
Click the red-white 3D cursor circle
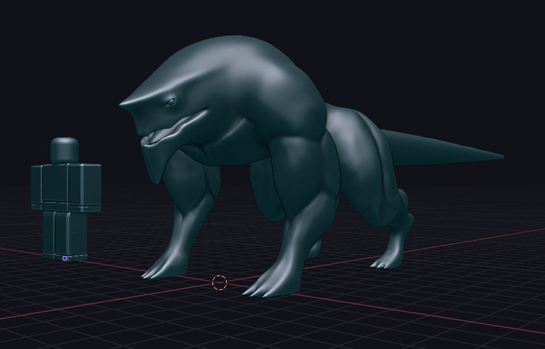coord(220,282)
